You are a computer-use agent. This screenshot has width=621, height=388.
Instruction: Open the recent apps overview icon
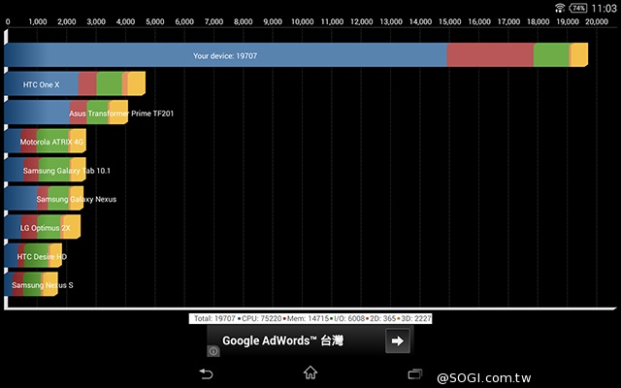(415, 372)
